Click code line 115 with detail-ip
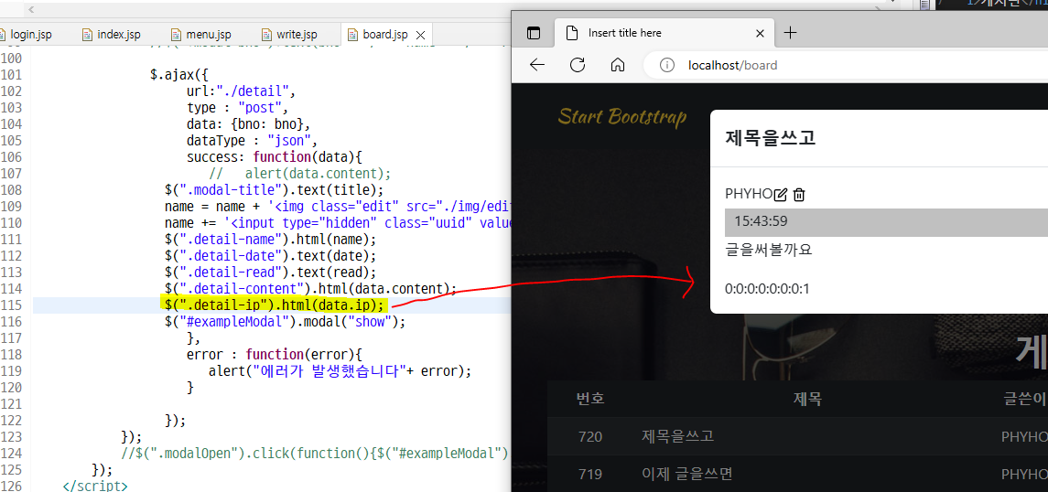Screen dimensions: 1048x492 pos(274,305)
